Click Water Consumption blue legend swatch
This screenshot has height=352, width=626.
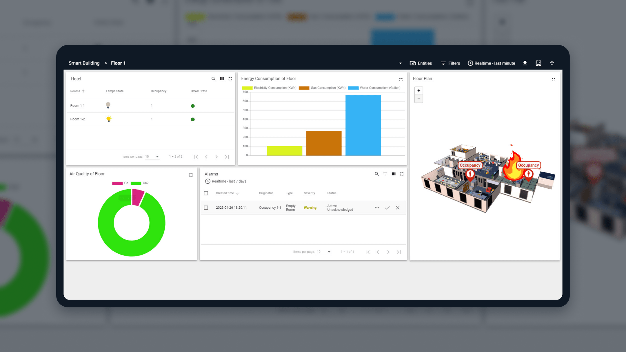[x=353, y=88]
